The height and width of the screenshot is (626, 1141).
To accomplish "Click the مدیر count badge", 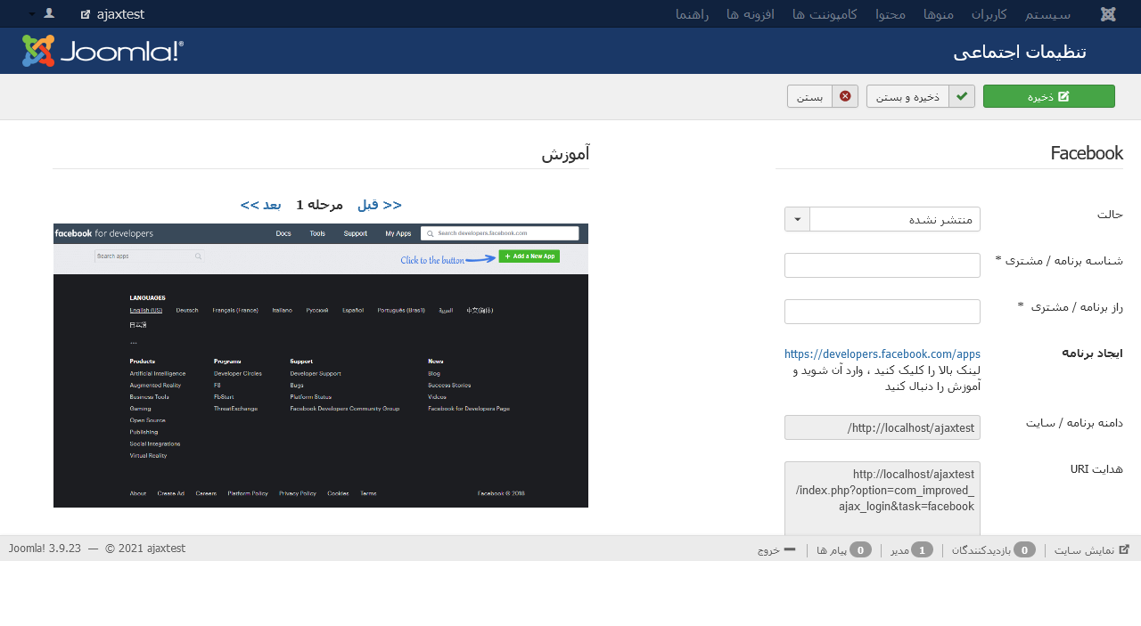I will [x=922, y=549].
